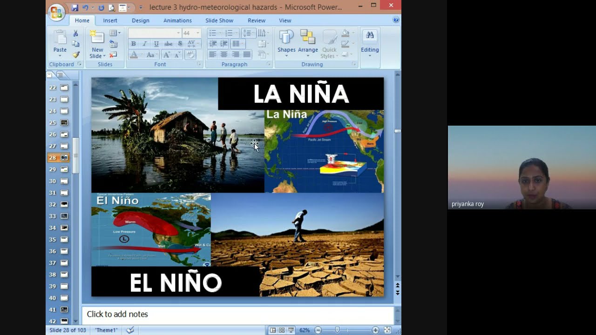The height and width of the screenshot is (335, 596).
Task: Pick a Shape Fill color
Action: [x=345, y=33]
